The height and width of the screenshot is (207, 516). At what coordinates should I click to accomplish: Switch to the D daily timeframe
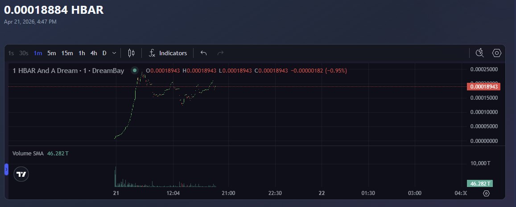(104, 53)
